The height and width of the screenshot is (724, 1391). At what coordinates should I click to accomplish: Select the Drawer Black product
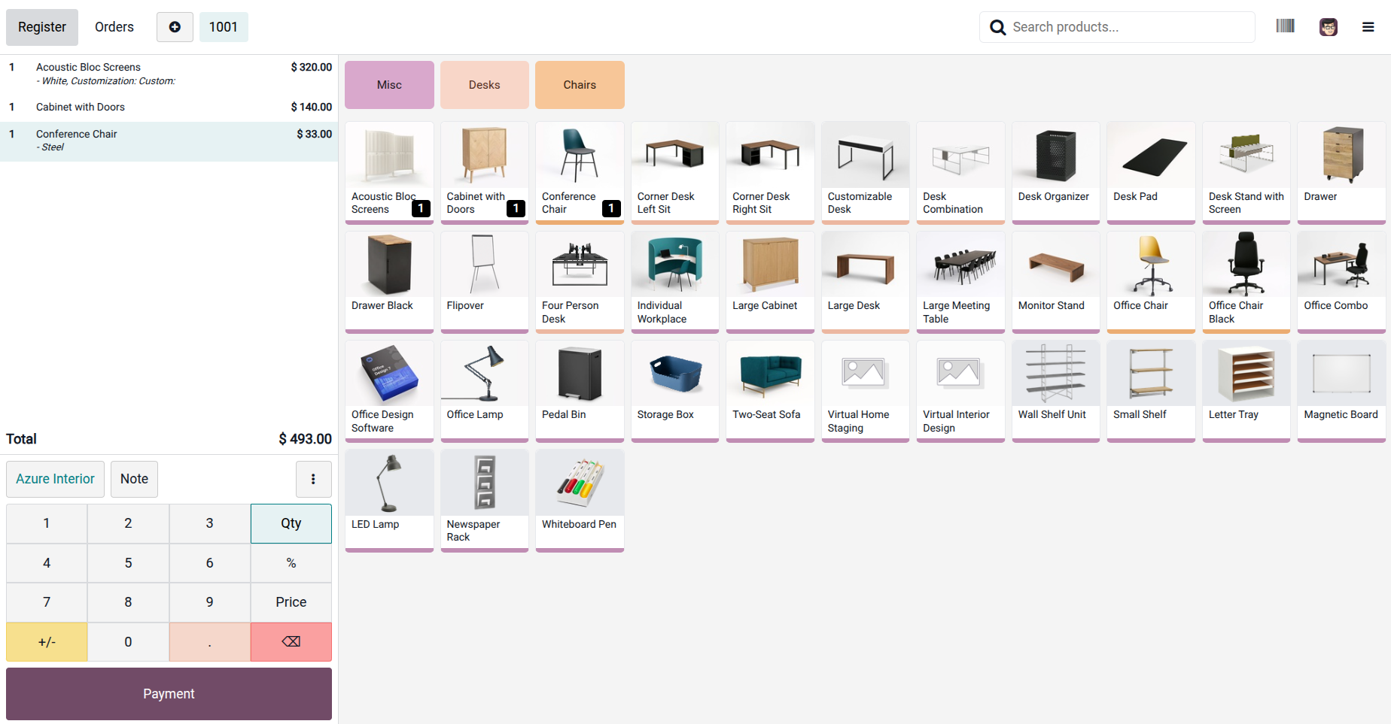click(x=389, y=282)
